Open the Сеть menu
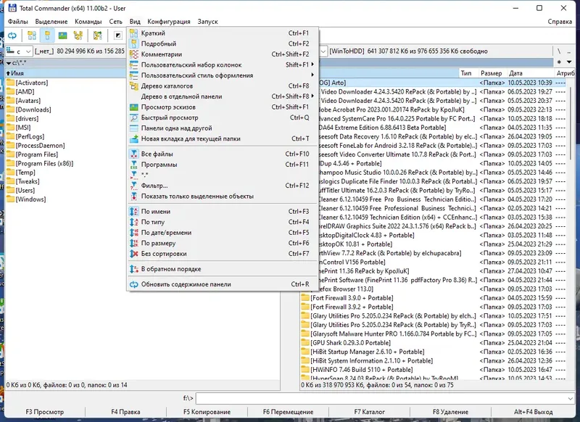580x422 pixels. (x=115, y=22)
